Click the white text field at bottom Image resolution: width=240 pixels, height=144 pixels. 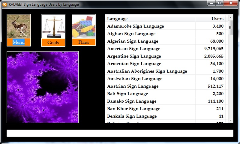120,133
